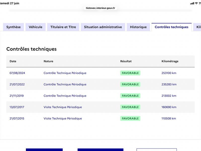Tap the cellular signal strength icon
The image size is (201, 151).
[x=192, y=3]
